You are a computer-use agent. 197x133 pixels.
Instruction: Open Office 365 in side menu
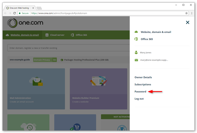pos(147,39)
